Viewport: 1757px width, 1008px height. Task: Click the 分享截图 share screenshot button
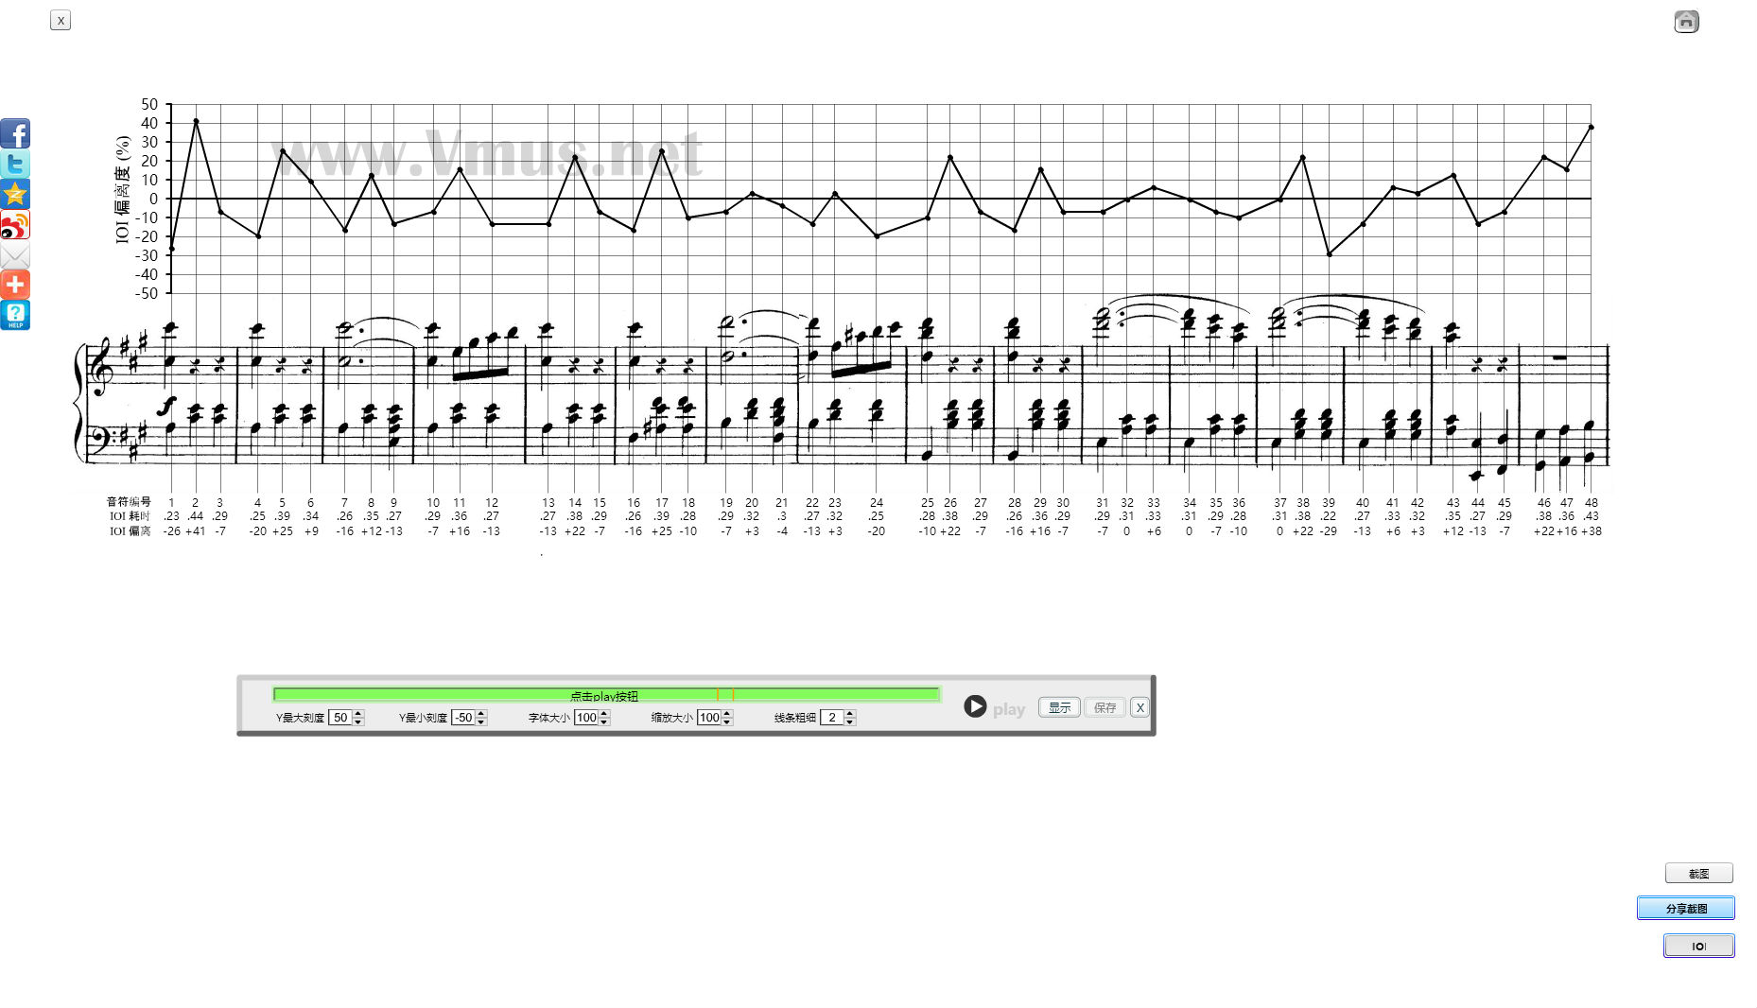[x=1685, y=908]
